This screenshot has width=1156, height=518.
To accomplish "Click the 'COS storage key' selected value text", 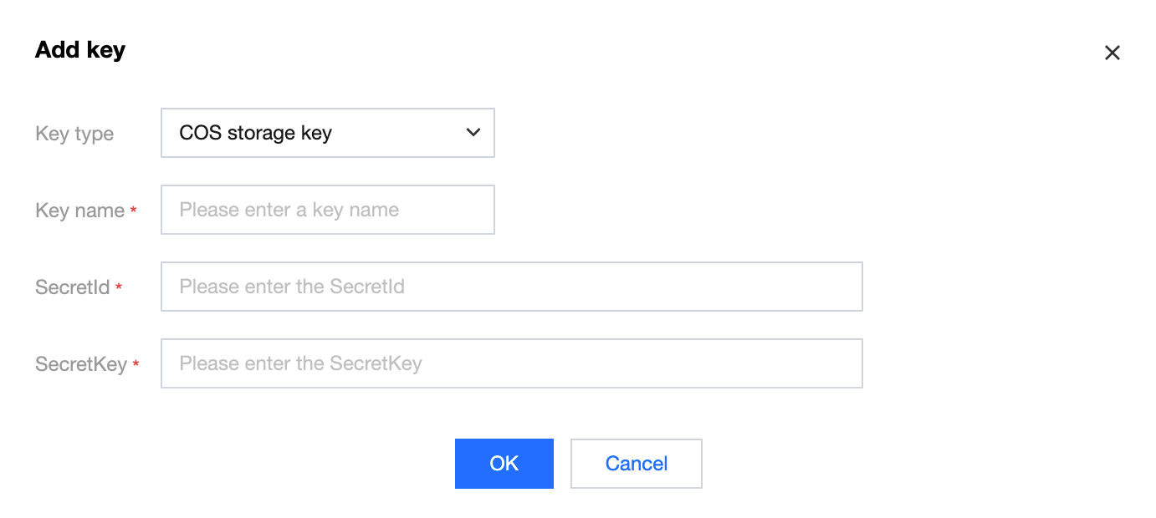I will point(255,133).
